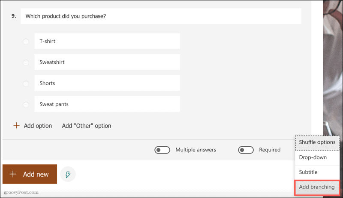343x198 pixels.
Task: Select Drop-down in the context menu
Action: point(313,157)
